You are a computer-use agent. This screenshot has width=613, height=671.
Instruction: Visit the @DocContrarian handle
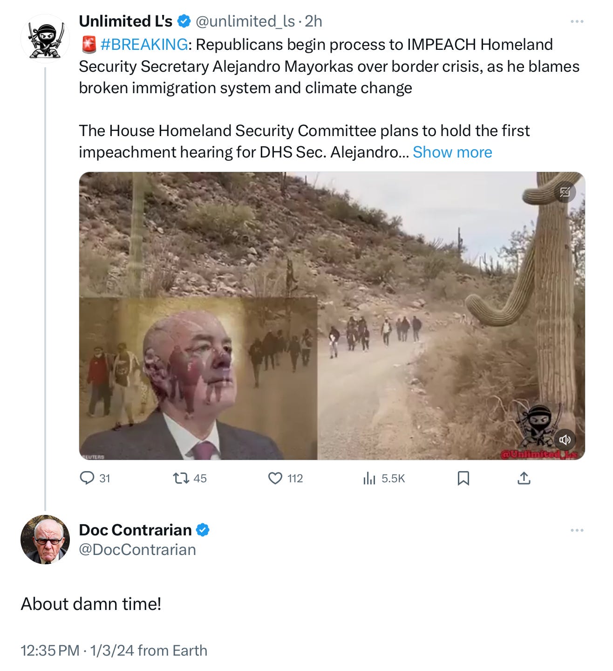pos(137,550)
